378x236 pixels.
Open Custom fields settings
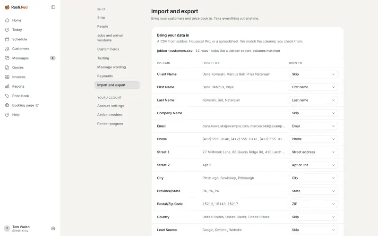tap(117, 49)
